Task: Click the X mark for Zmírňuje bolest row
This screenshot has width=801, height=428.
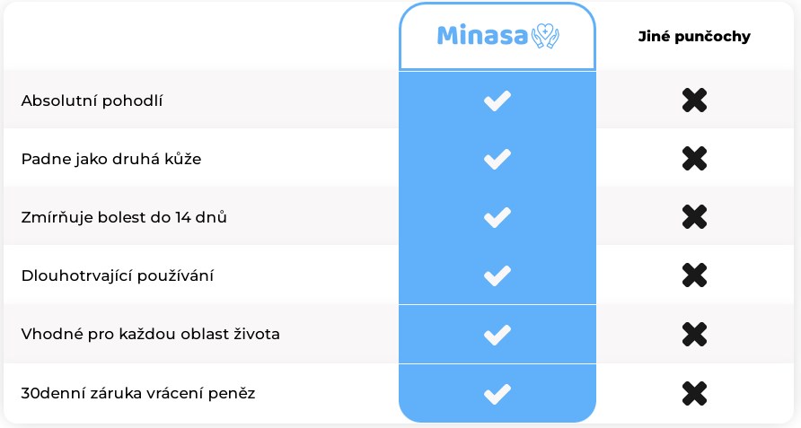Action: (x=694, y=217)
